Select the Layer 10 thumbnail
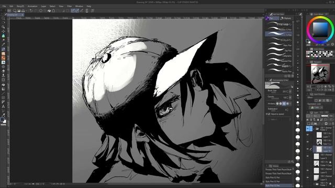 coord(319,149)
